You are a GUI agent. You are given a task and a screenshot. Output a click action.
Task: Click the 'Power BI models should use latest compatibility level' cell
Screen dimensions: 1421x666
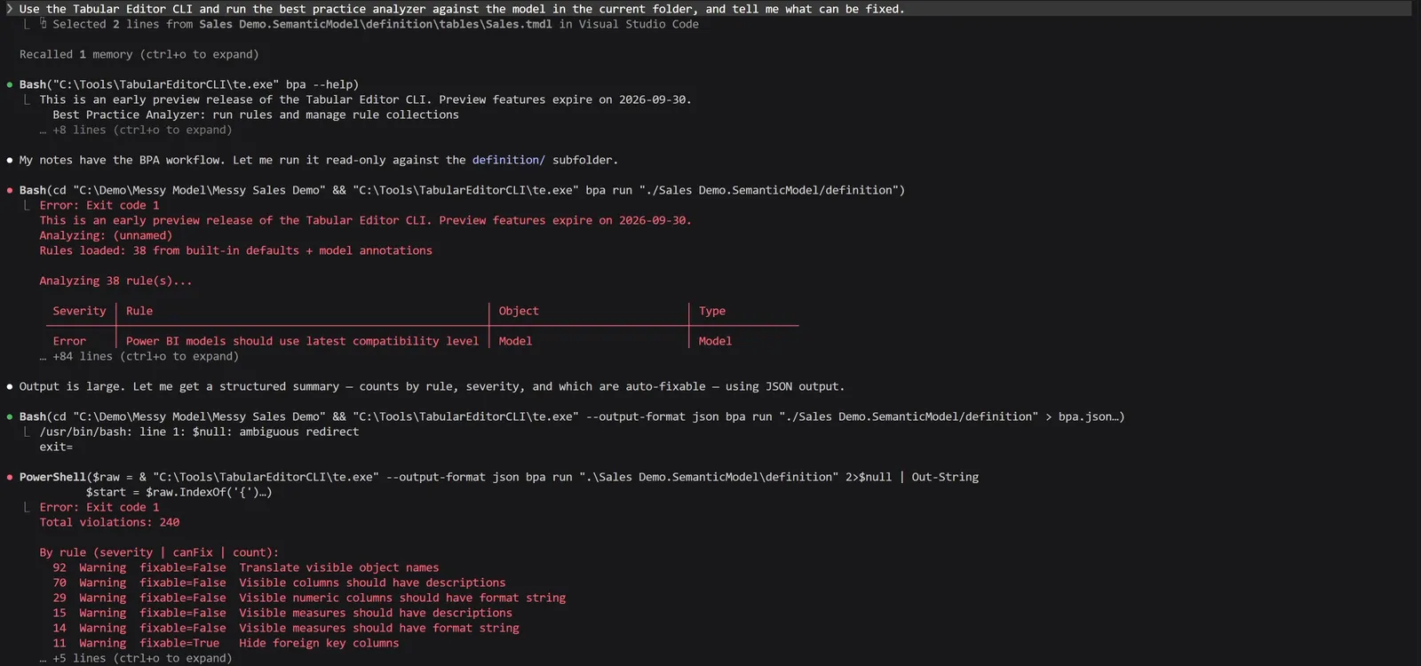pos(302,341)
